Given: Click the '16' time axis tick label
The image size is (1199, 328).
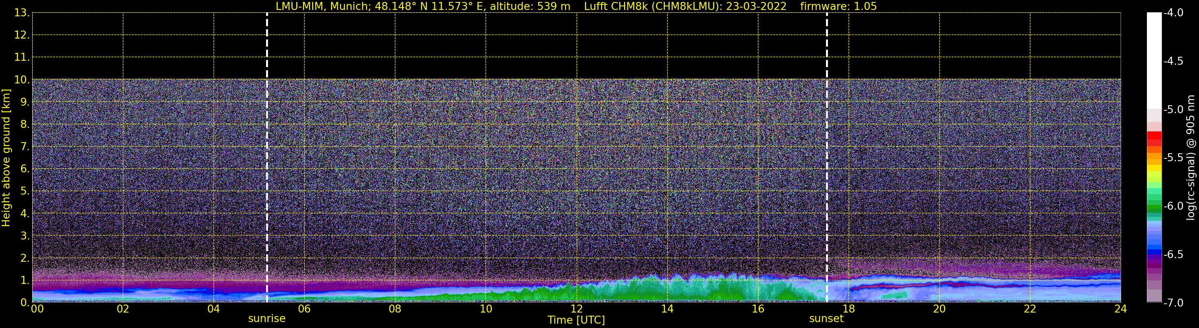Looking at the screenshot, I should (758, 309).
